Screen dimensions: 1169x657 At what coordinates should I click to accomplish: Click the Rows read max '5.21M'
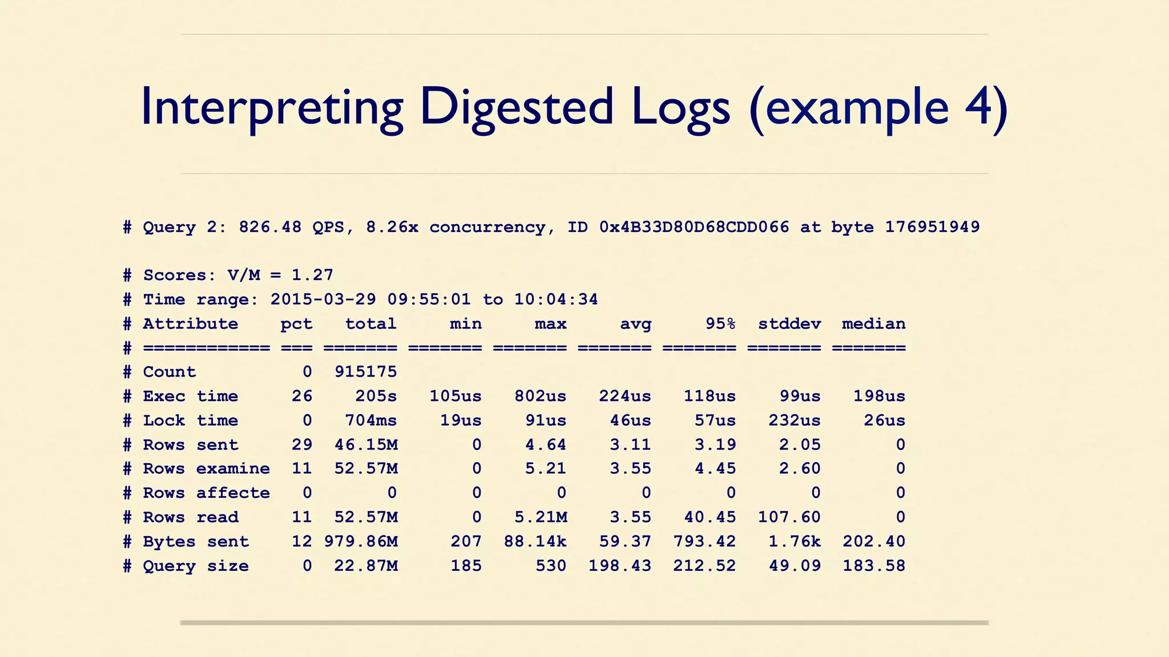click(541, 517)
